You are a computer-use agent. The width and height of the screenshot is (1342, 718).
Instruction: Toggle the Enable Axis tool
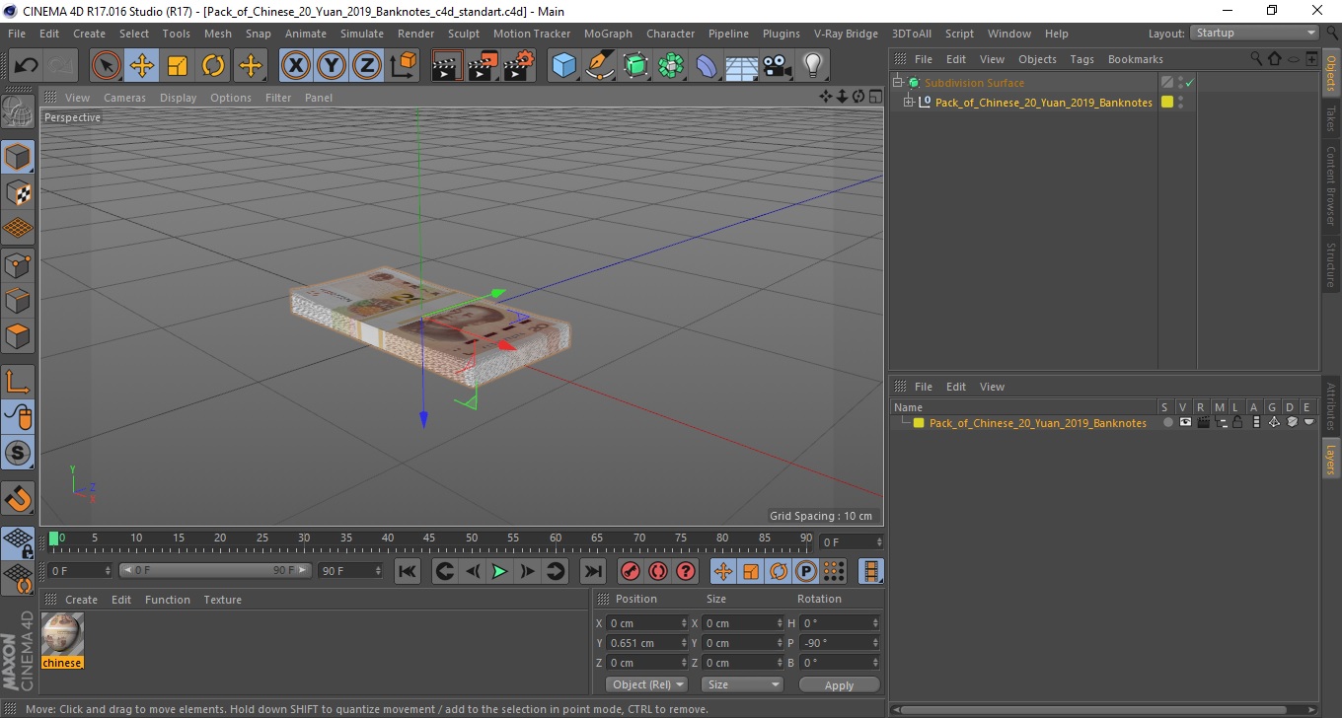pos(18,382)
